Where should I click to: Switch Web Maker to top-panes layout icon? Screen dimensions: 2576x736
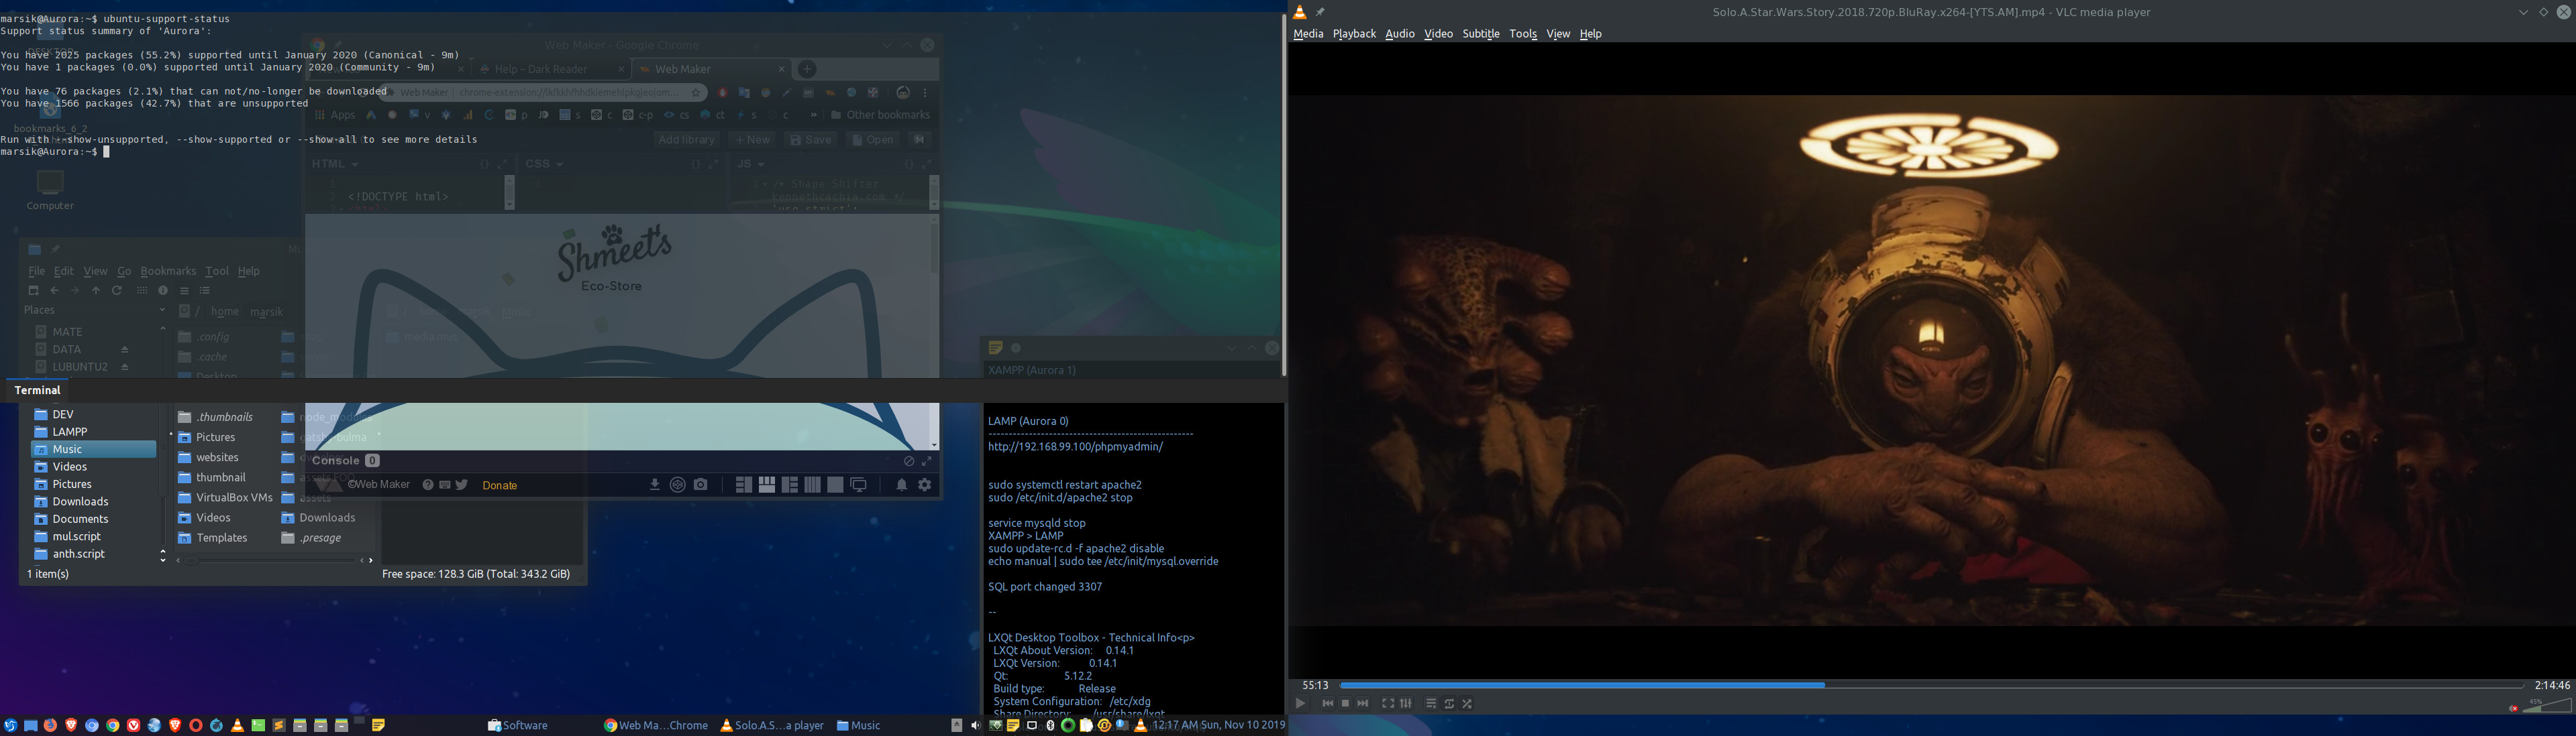[x=767, y=485]
